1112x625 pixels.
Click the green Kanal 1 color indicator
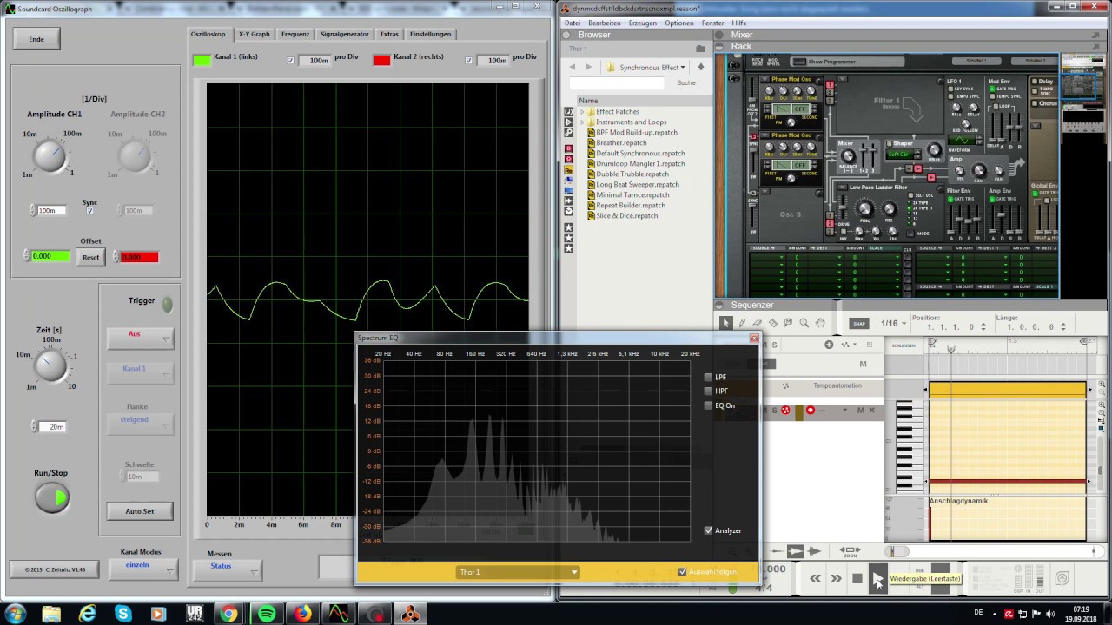click(202, 60)
